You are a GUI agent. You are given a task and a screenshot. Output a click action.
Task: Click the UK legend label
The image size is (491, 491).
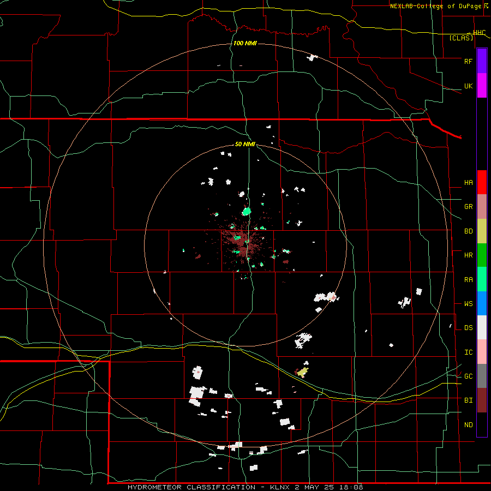pos(468,86)
